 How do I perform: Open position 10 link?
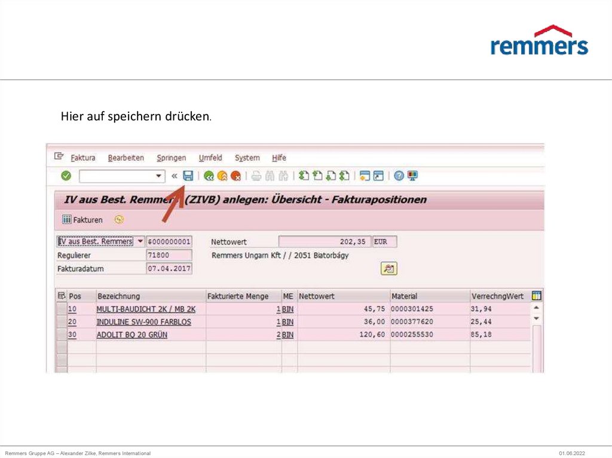[x=72, y=309]
